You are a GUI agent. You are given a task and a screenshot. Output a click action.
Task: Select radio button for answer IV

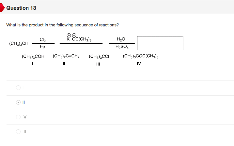point(18,117)
